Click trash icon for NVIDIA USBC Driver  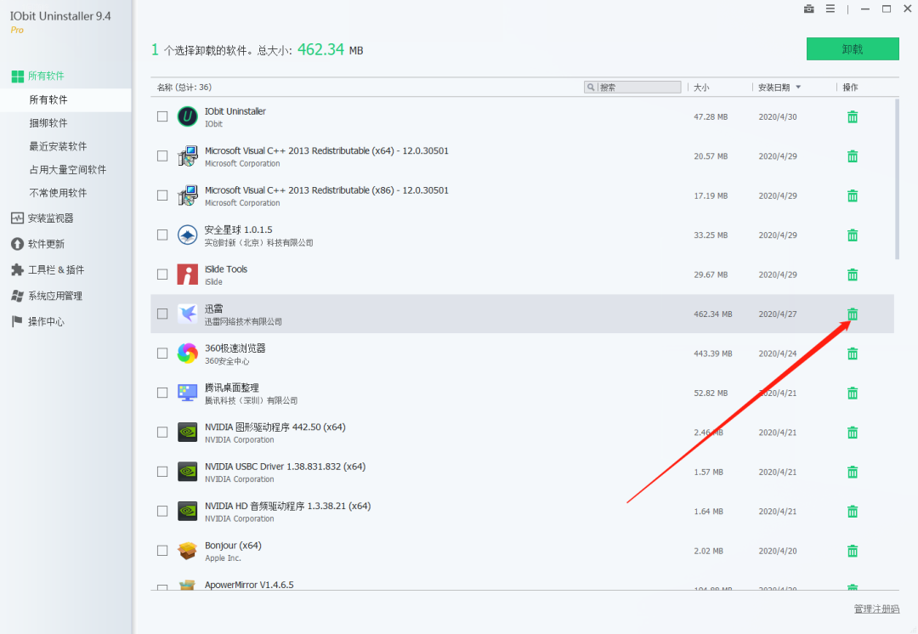click(853, 472)
